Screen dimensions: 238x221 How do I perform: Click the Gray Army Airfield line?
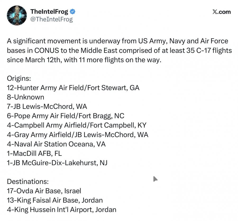77,135
